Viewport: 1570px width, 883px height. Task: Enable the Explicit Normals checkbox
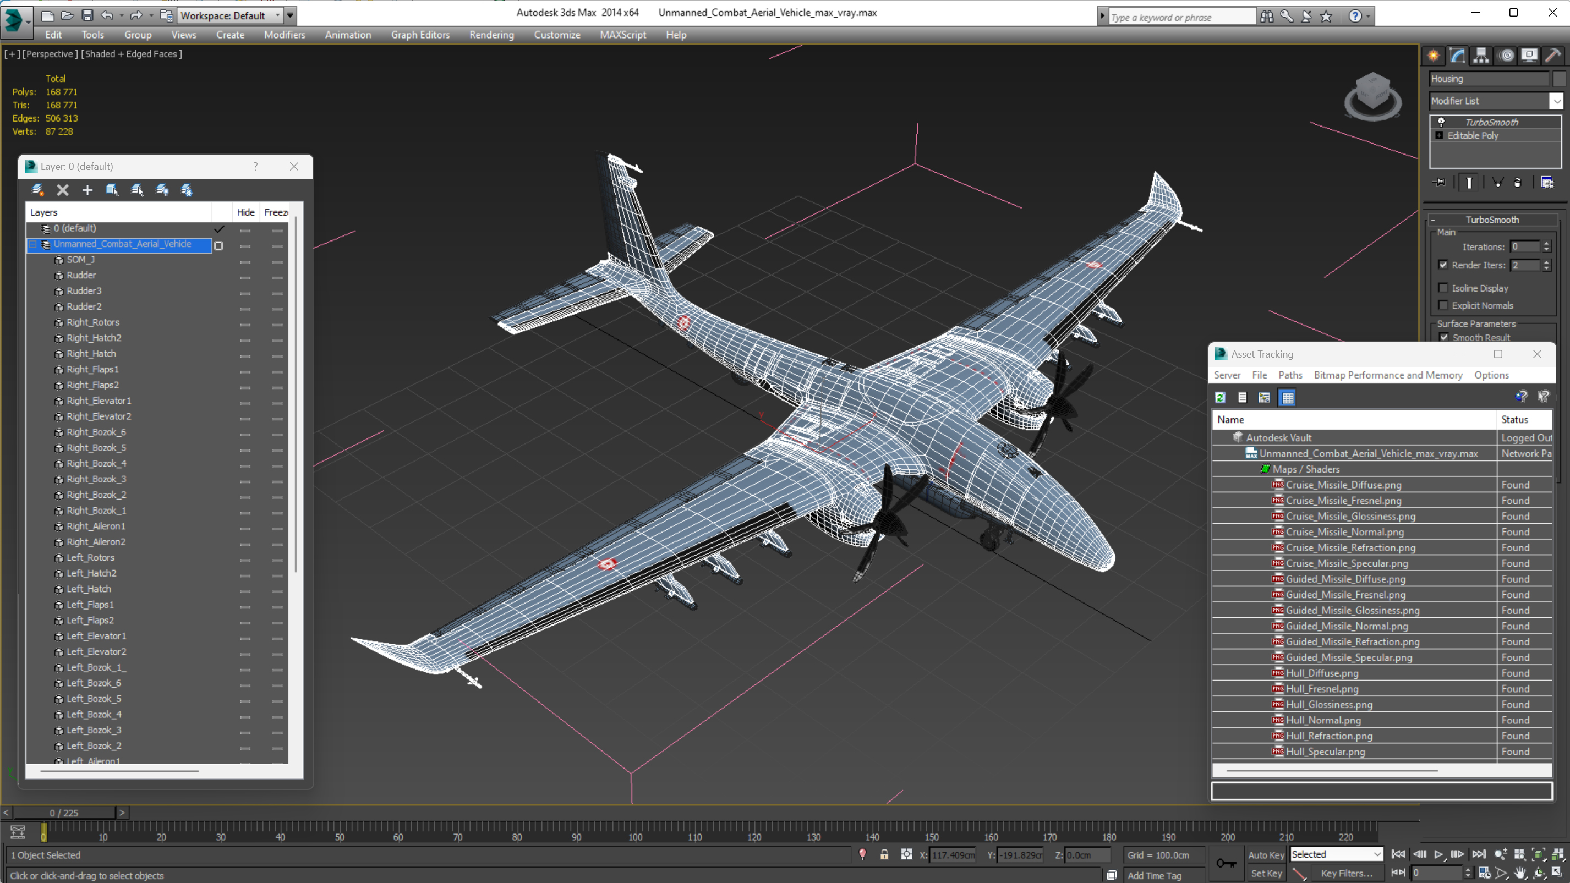(1443, 305)
